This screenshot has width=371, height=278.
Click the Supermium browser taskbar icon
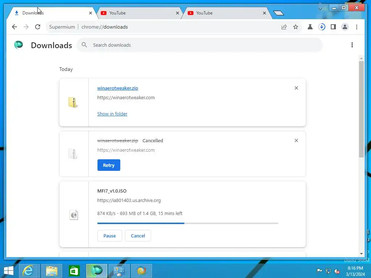[96, 271]
